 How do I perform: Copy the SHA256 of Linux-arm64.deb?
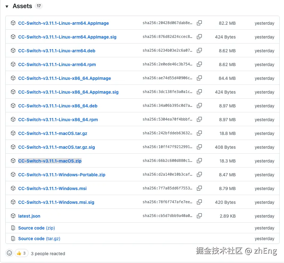pyautogui.click(x=199, y=50)
